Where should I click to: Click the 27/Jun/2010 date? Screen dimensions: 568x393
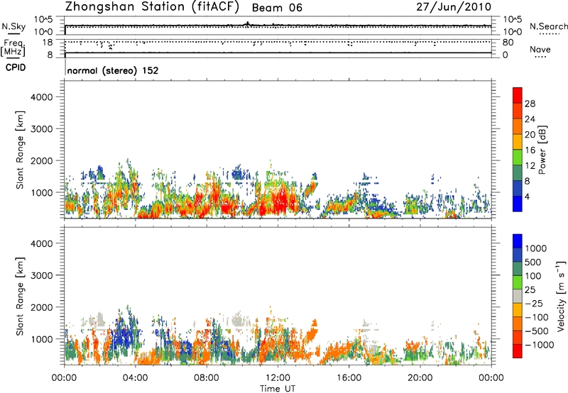454,7
